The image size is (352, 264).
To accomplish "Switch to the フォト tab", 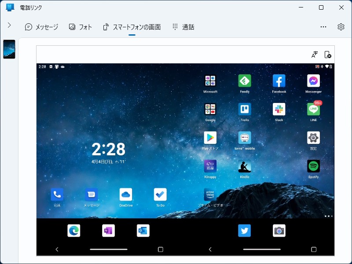I will click(81, 27).
